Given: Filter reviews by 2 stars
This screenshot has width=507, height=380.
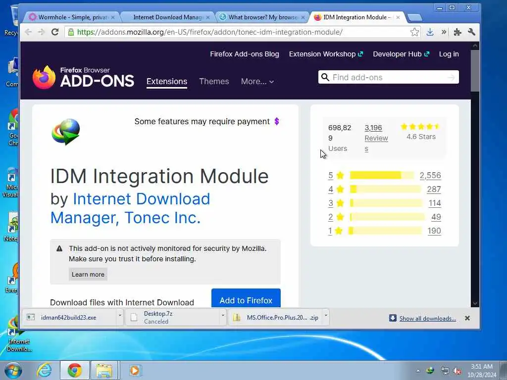Looking at the screenshot, I should (330, 217).
